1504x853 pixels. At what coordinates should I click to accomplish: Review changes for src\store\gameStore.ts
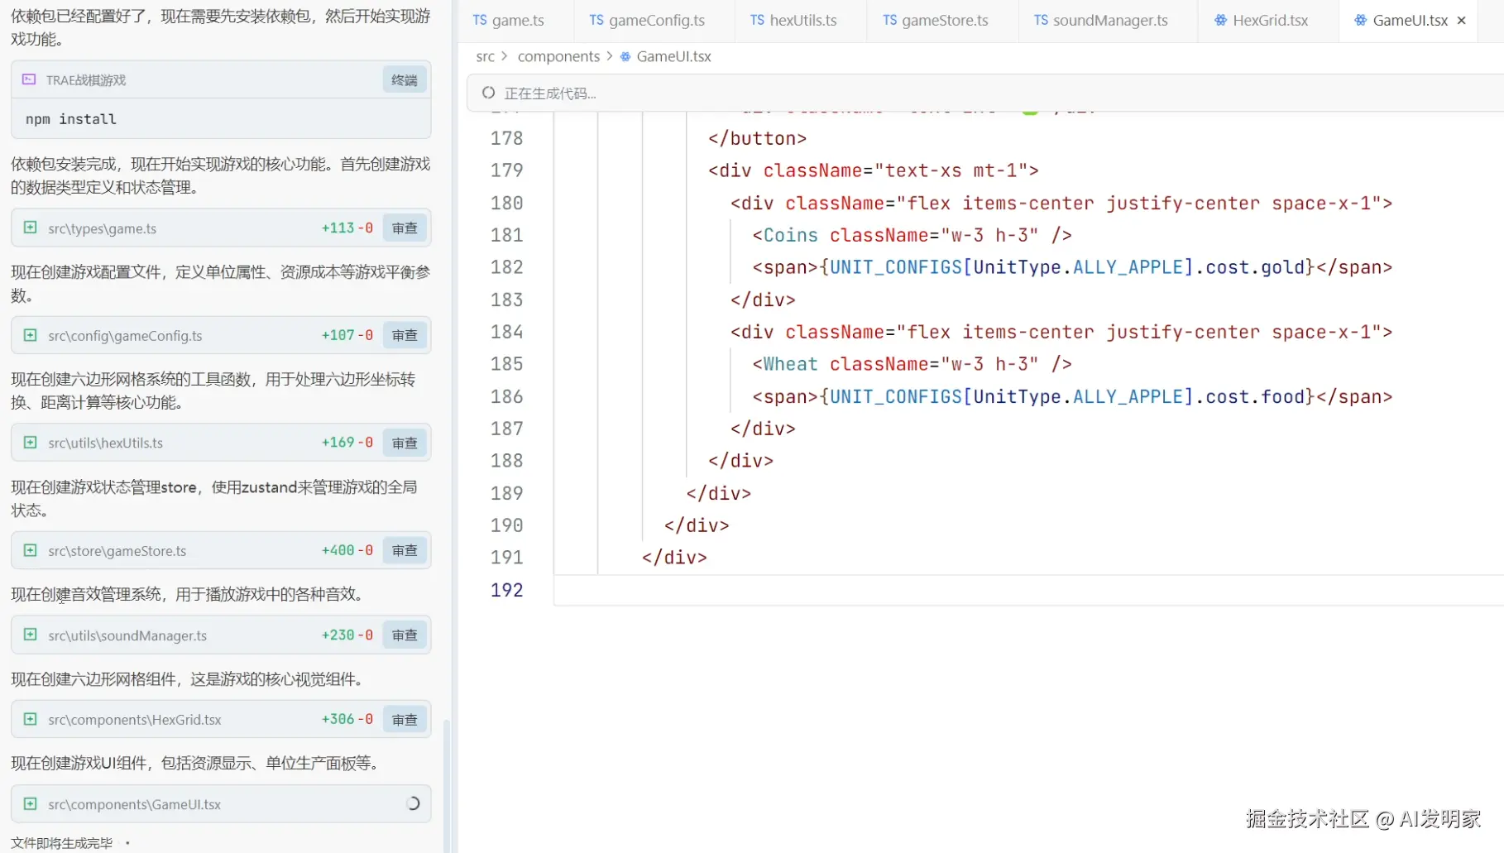(x=405, y=551)
